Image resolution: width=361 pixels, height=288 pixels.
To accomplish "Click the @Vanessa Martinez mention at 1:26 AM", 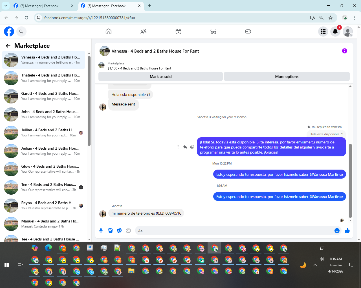I will (326, 197).
